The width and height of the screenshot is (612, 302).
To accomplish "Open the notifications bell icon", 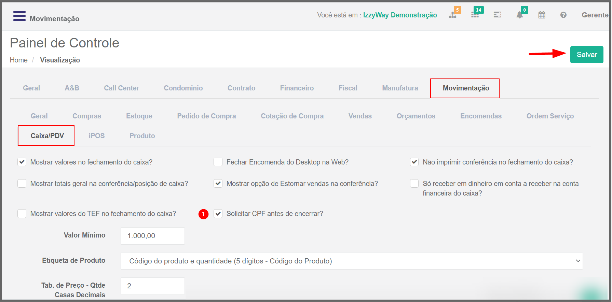I will (519, 15).
